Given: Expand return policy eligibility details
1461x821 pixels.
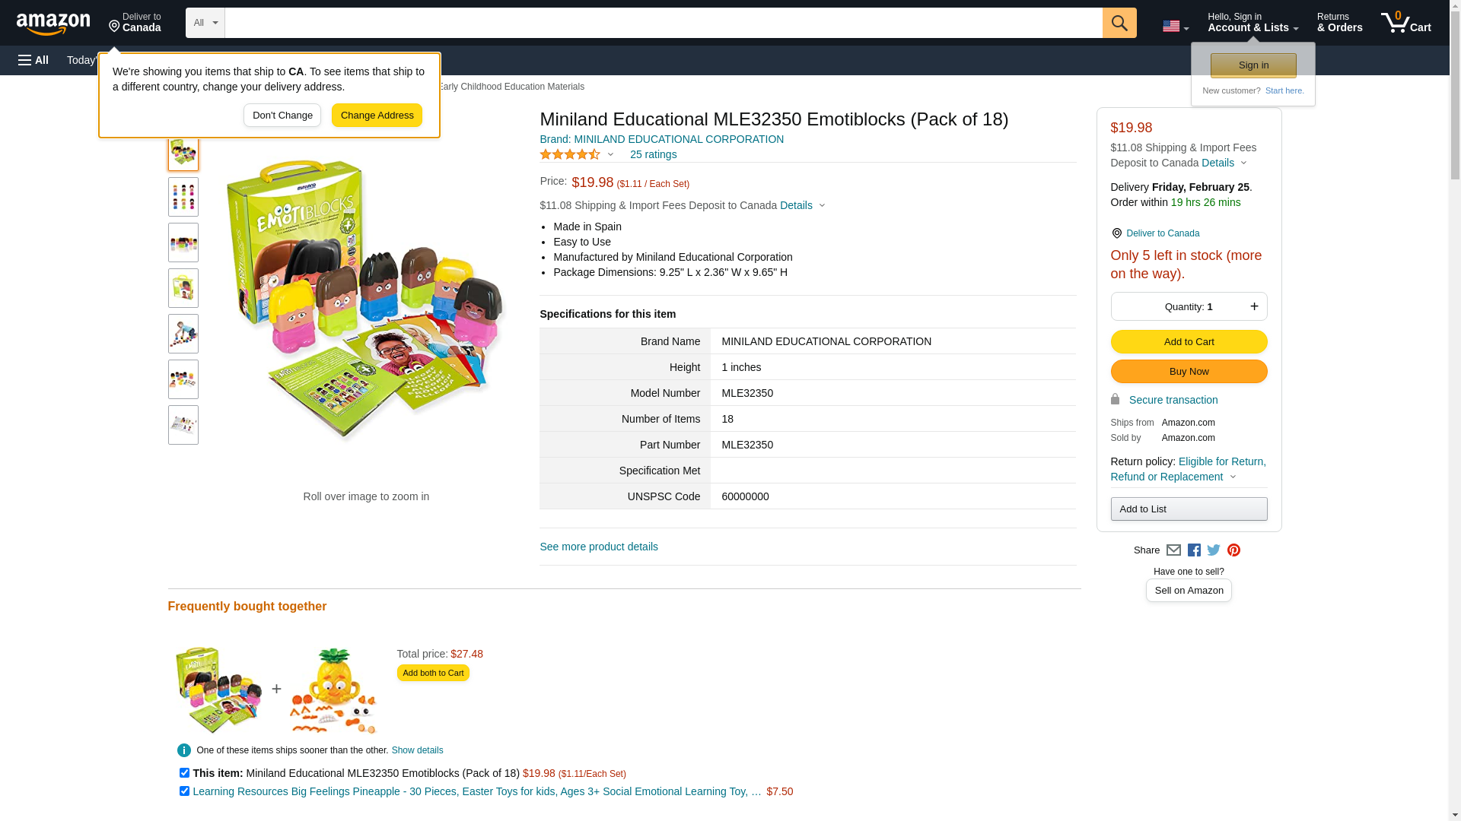Looking at the screenshot, I should (1233, 477).
